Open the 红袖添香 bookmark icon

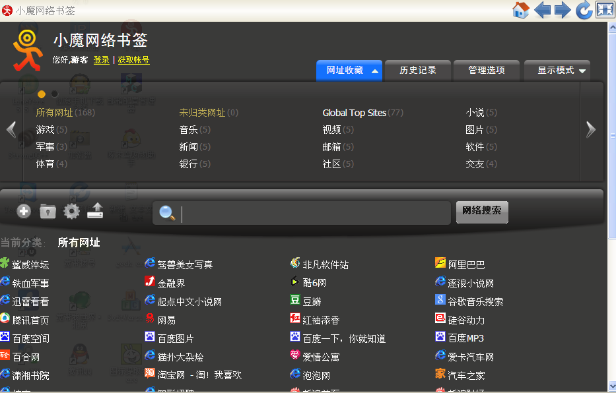(295, 318)
